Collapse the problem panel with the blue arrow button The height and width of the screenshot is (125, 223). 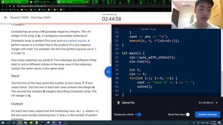[x=108, y=72]
